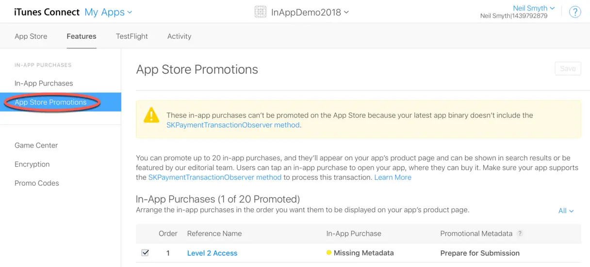Open the Neil Smyth account menu
This screenshot has width=590, height=267.
tap(533, 8)
